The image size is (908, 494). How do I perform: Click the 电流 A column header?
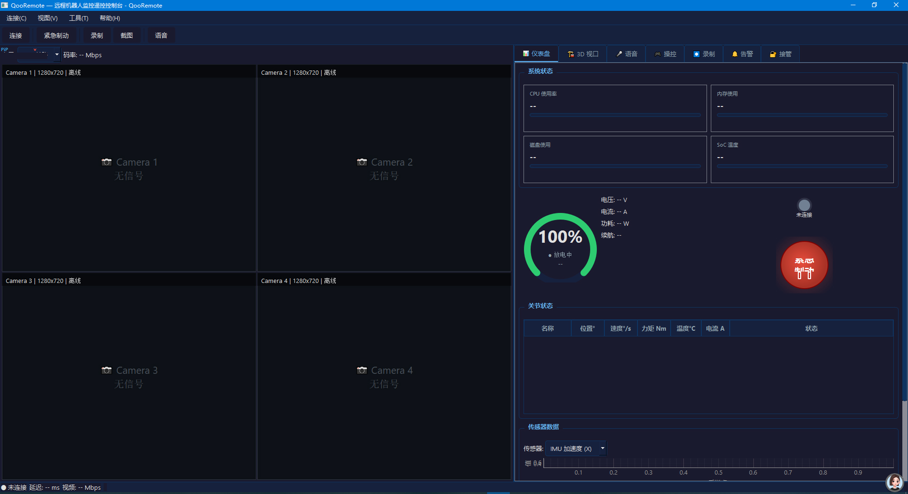715,328
